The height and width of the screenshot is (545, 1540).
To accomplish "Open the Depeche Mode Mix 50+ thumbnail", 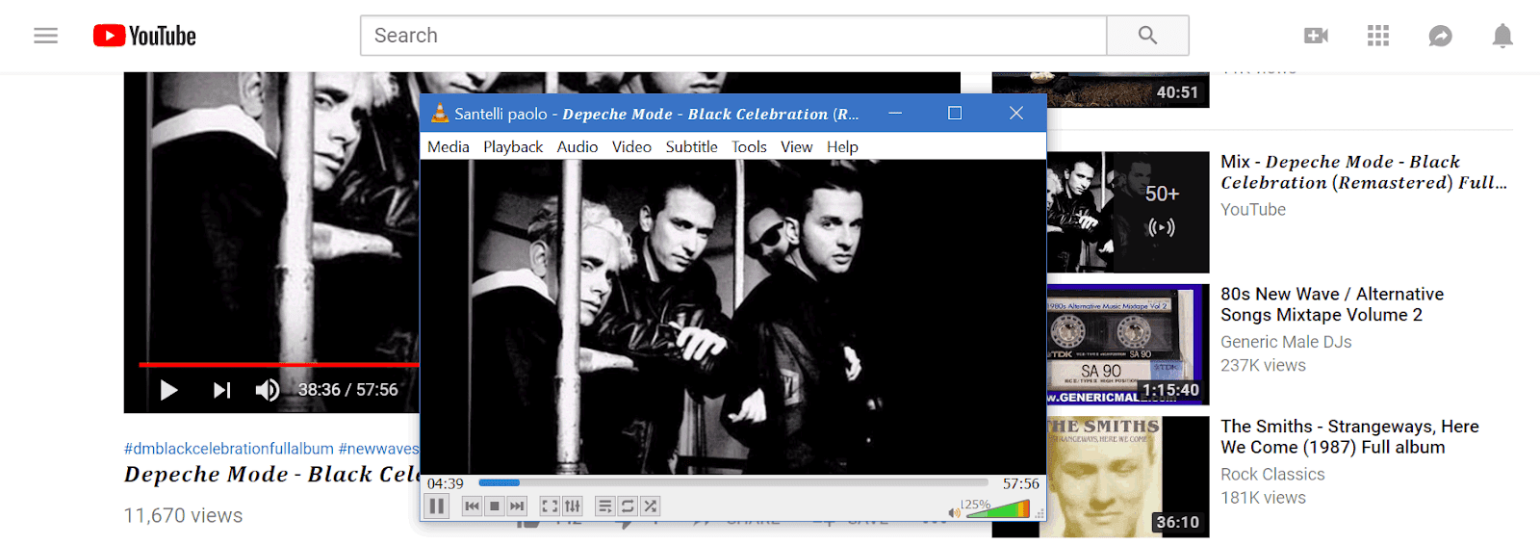I will 1128,212.
